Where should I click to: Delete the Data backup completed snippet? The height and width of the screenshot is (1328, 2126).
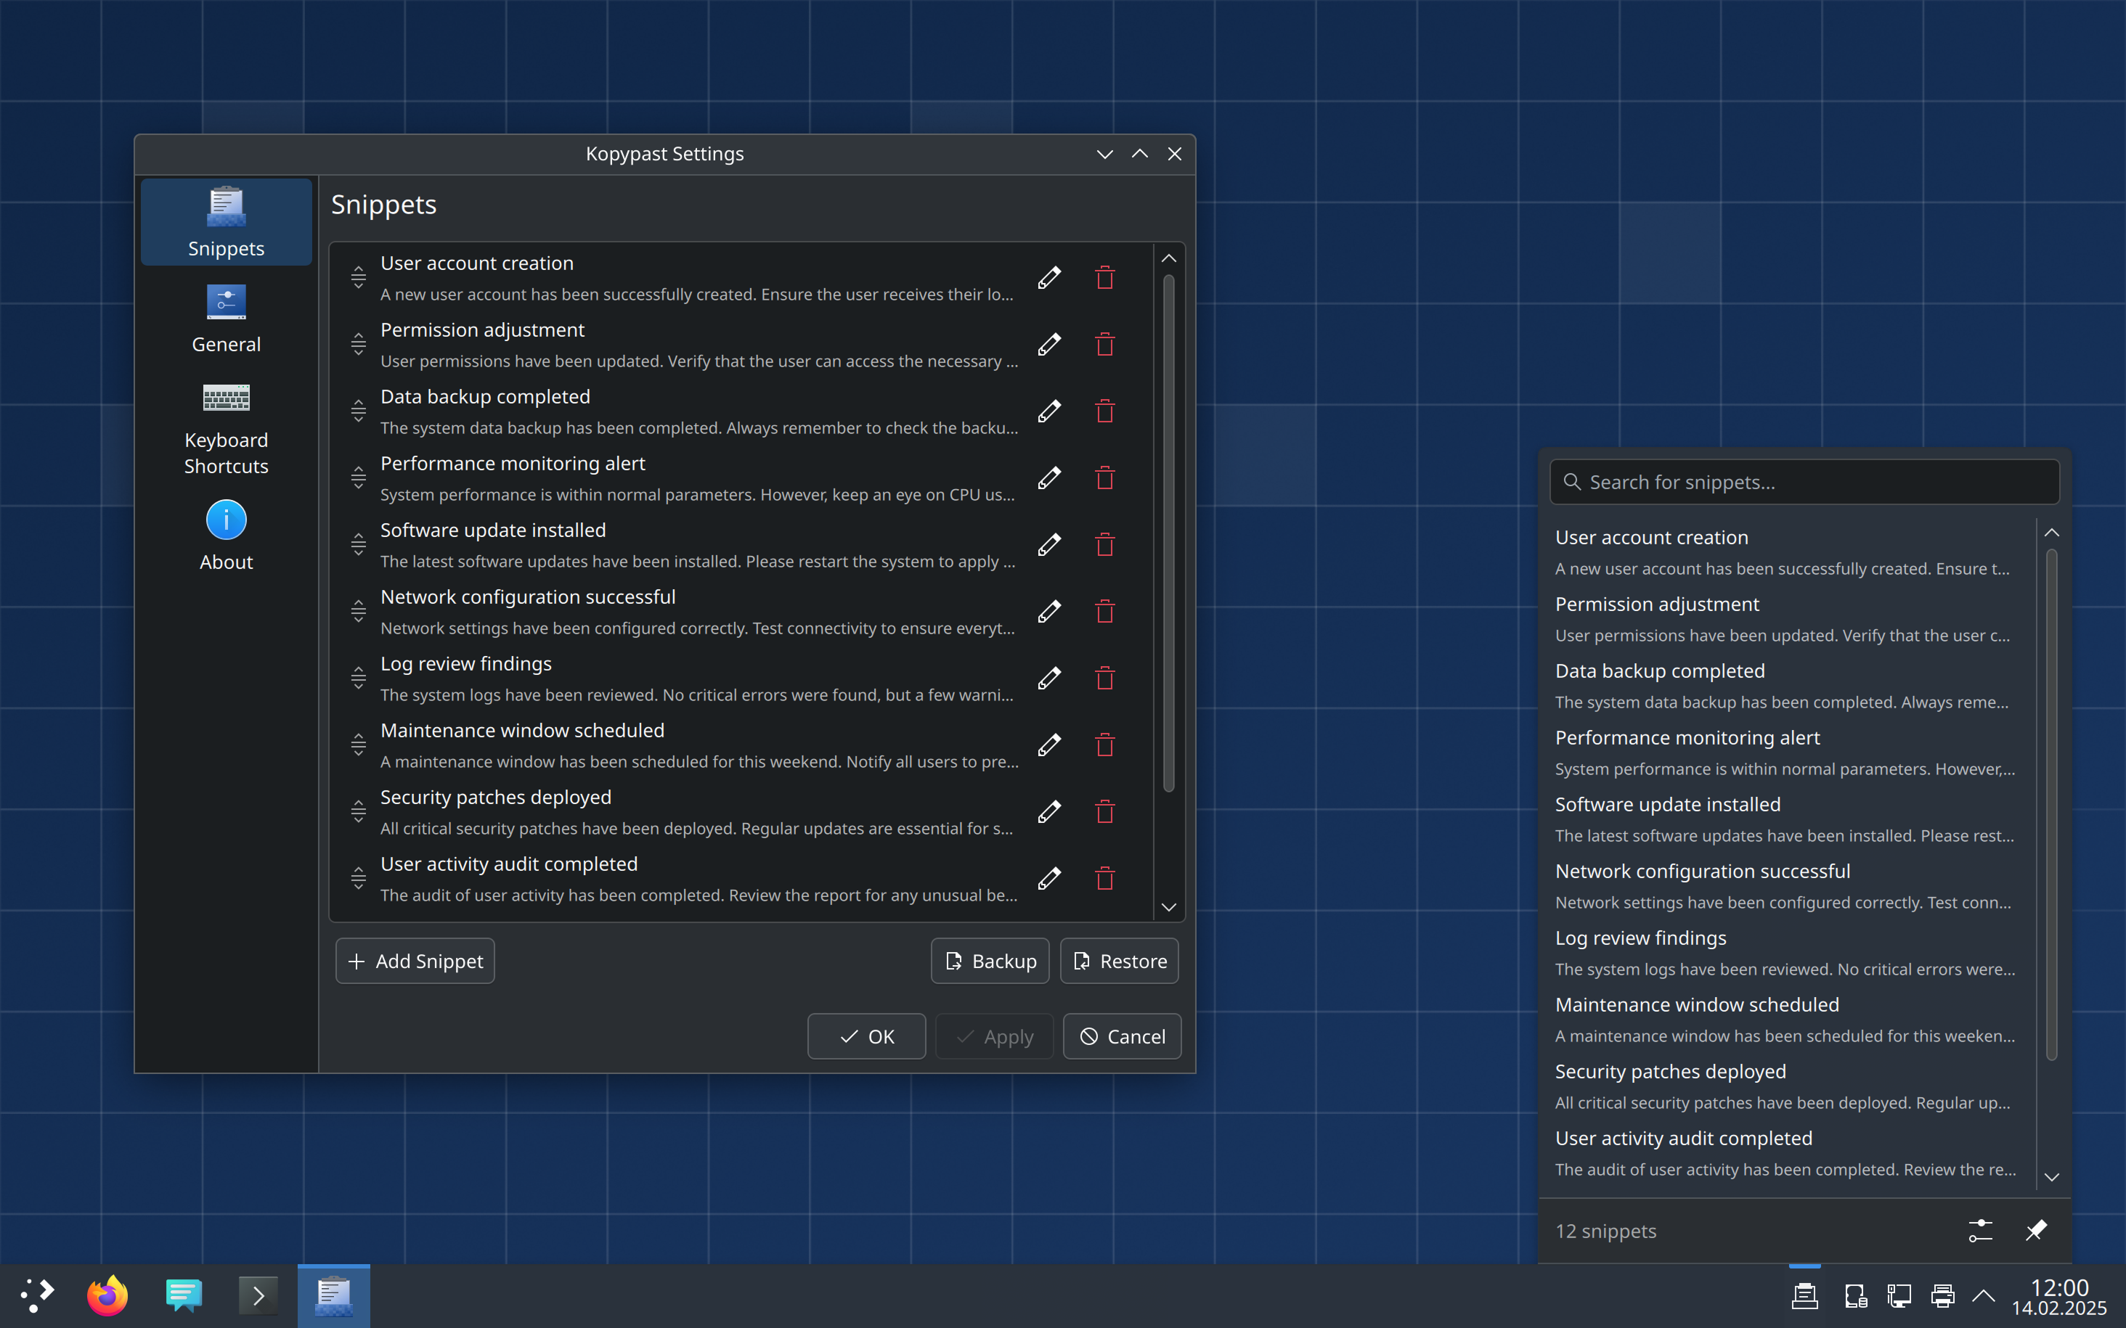tap(1104, 411)
